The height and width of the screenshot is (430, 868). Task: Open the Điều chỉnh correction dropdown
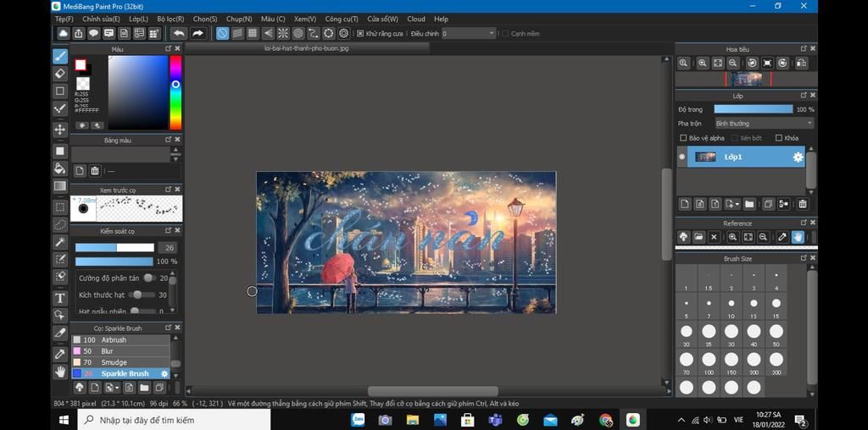[x=468, y=34]
